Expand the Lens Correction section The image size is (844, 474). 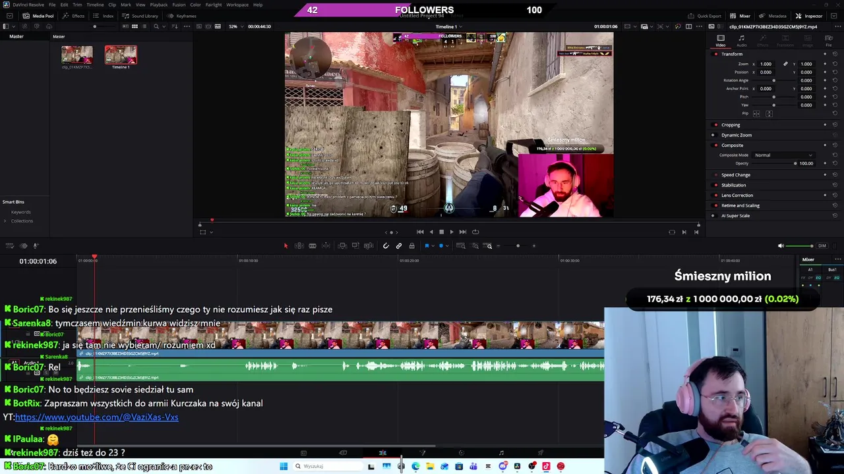[737, 196]
